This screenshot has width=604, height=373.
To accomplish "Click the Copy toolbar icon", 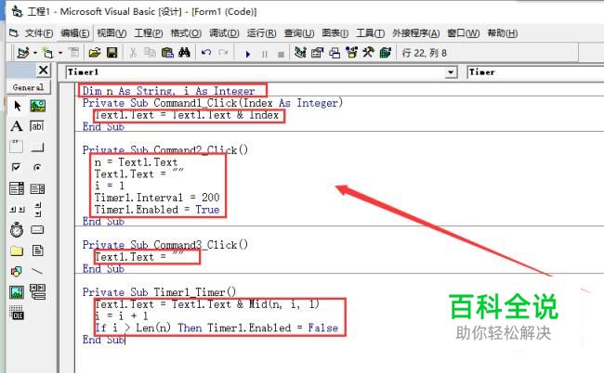I will 150,52.
